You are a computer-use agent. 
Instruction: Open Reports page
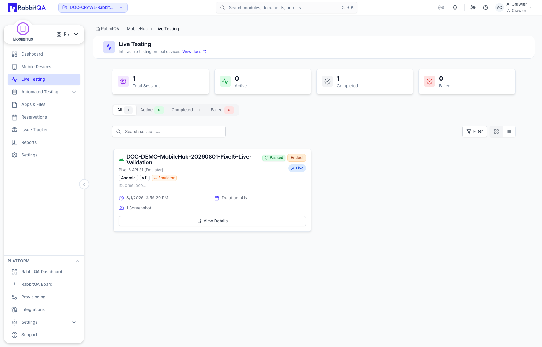[44, 143]
